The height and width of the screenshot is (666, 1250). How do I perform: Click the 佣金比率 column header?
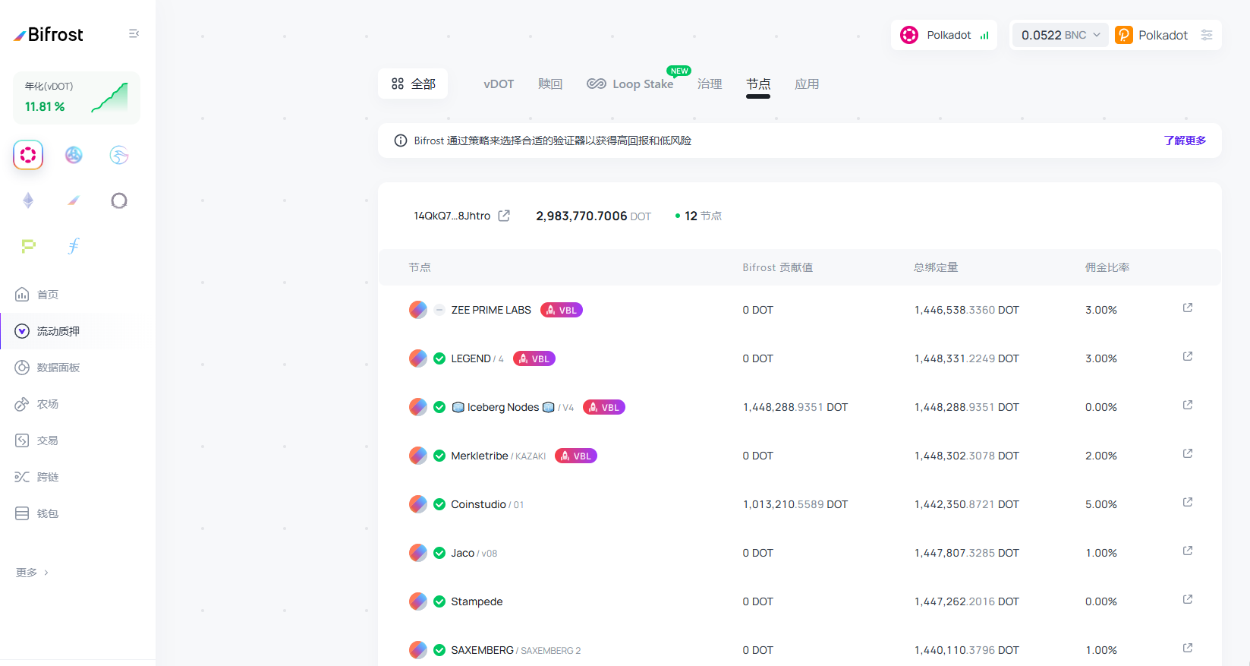(x=1107, y=267)
